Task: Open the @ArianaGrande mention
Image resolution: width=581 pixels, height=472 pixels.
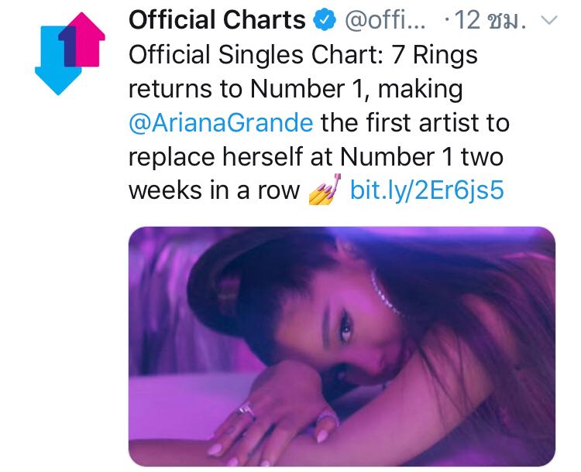Action: [x=220, y=122]
